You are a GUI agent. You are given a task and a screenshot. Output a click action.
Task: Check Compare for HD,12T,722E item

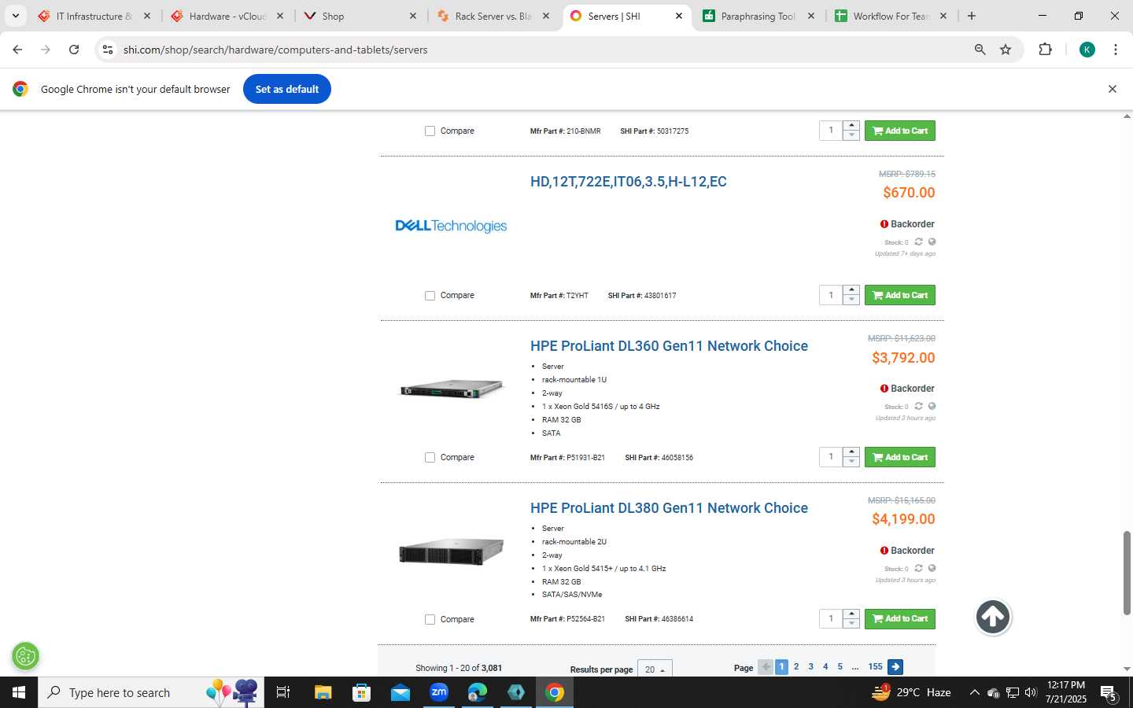click(x=430, y=296)
